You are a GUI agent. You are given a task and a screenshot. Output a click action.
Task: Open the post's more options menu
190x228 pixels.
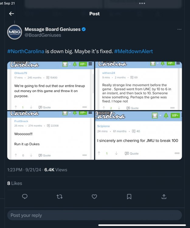click(x=179, y=29)
